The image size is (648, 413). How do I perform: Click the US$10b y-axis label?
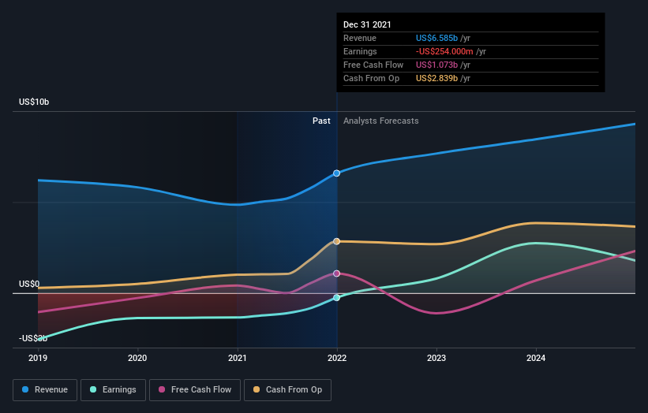(34, 102)
